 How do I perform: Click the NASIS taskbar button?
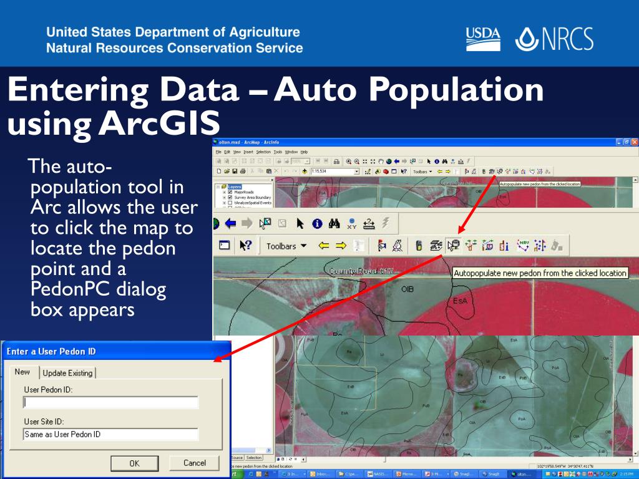(x=379, y=474)
